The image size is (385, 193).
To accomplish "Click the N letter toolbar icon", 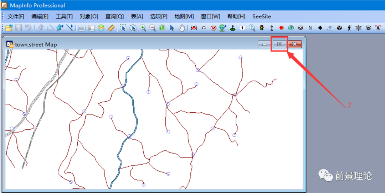I will 310,28.
